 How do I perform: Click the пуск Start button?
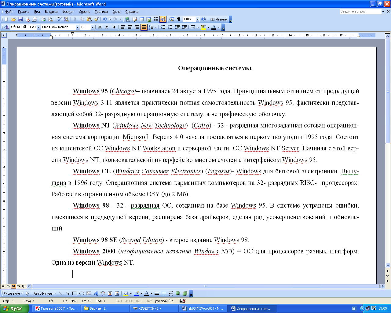pyautogui.click(x=15, y=308)
